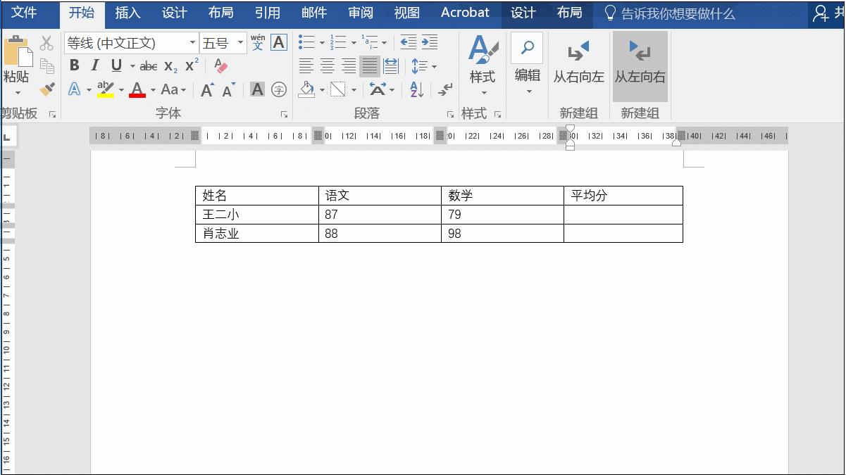The width and height of the screenshot is (846, 475).
Task: Toggle the 从左向右 (left-to-right) option
Action: pyautogui.click(x=640, y=67)
